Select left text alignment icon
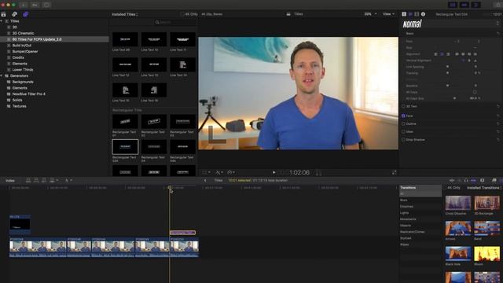This screenshot has height=283, width=503. pyautogui.click(x=435, y=54)
